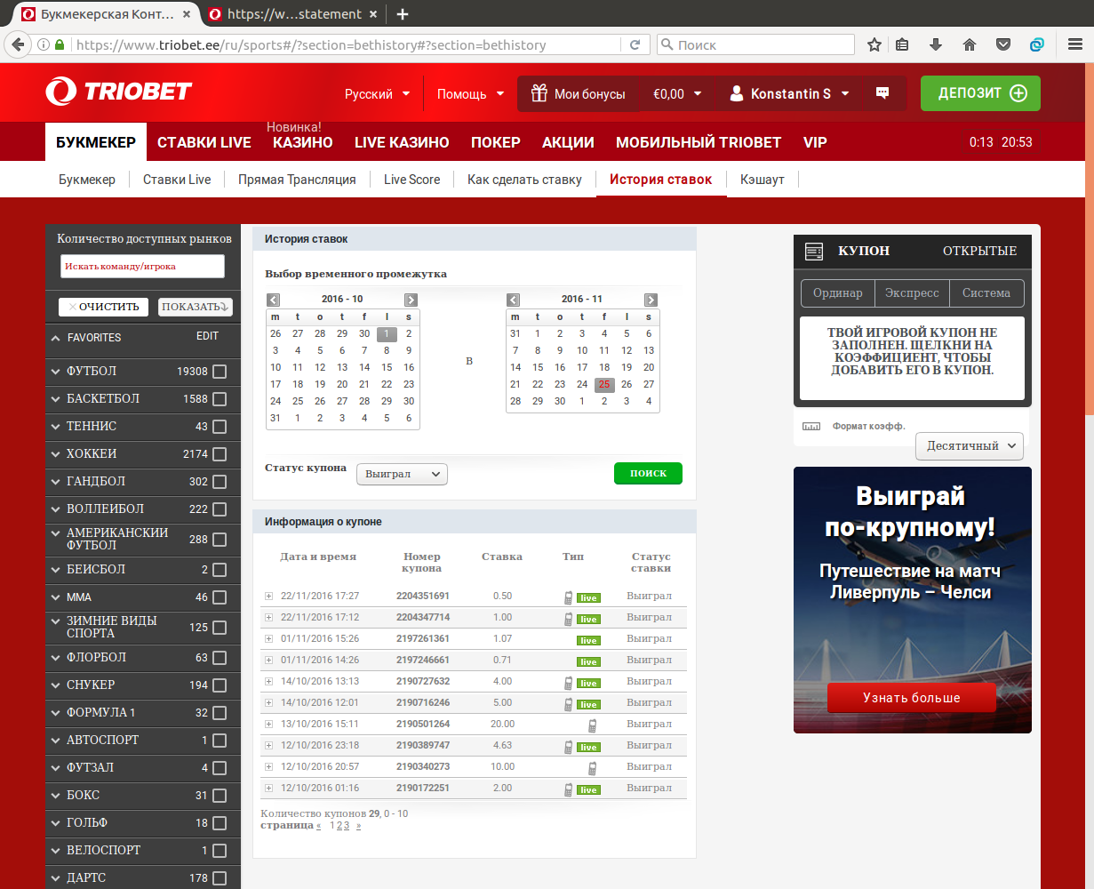The width and height of the screenshot is (1094, 889).
Task: Click the coupon list icon beside КУПОН
Action: [x=814, y=252]
